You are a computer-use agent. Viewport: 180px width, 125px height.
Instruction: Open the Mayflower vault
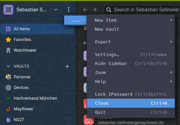(37, 109)
